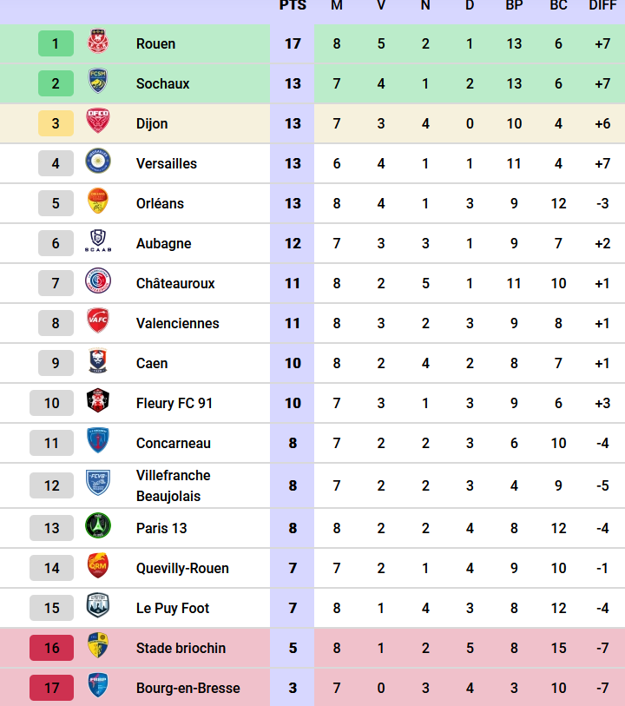Click the BP column header
Screen dimensions: 625x706
coord(514,6)
